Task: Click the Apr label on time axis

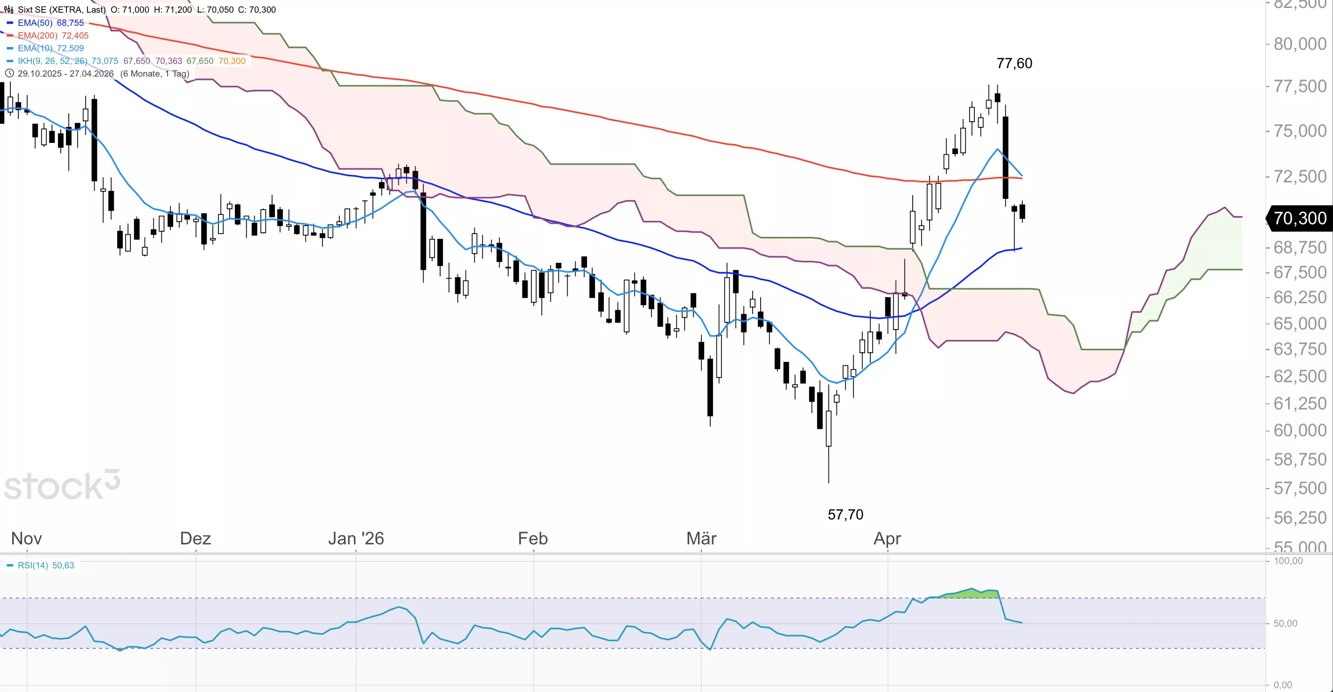Action: [x=887, y=538]
